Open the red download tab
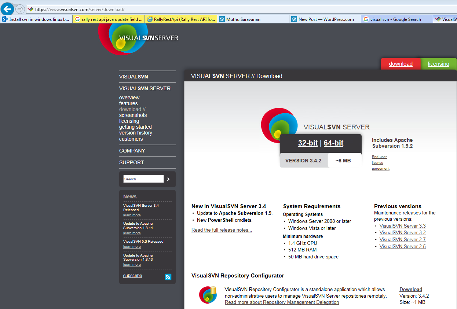 point(401,64)
